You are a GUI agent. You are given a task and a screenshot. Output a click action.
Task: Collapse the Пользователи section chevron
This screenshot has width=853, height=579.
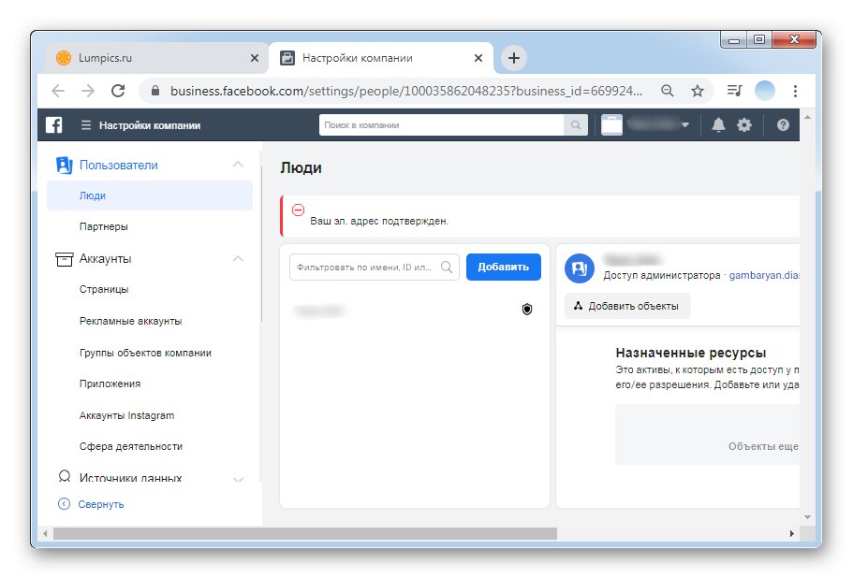pyautogui.click(x=238, y=165)
